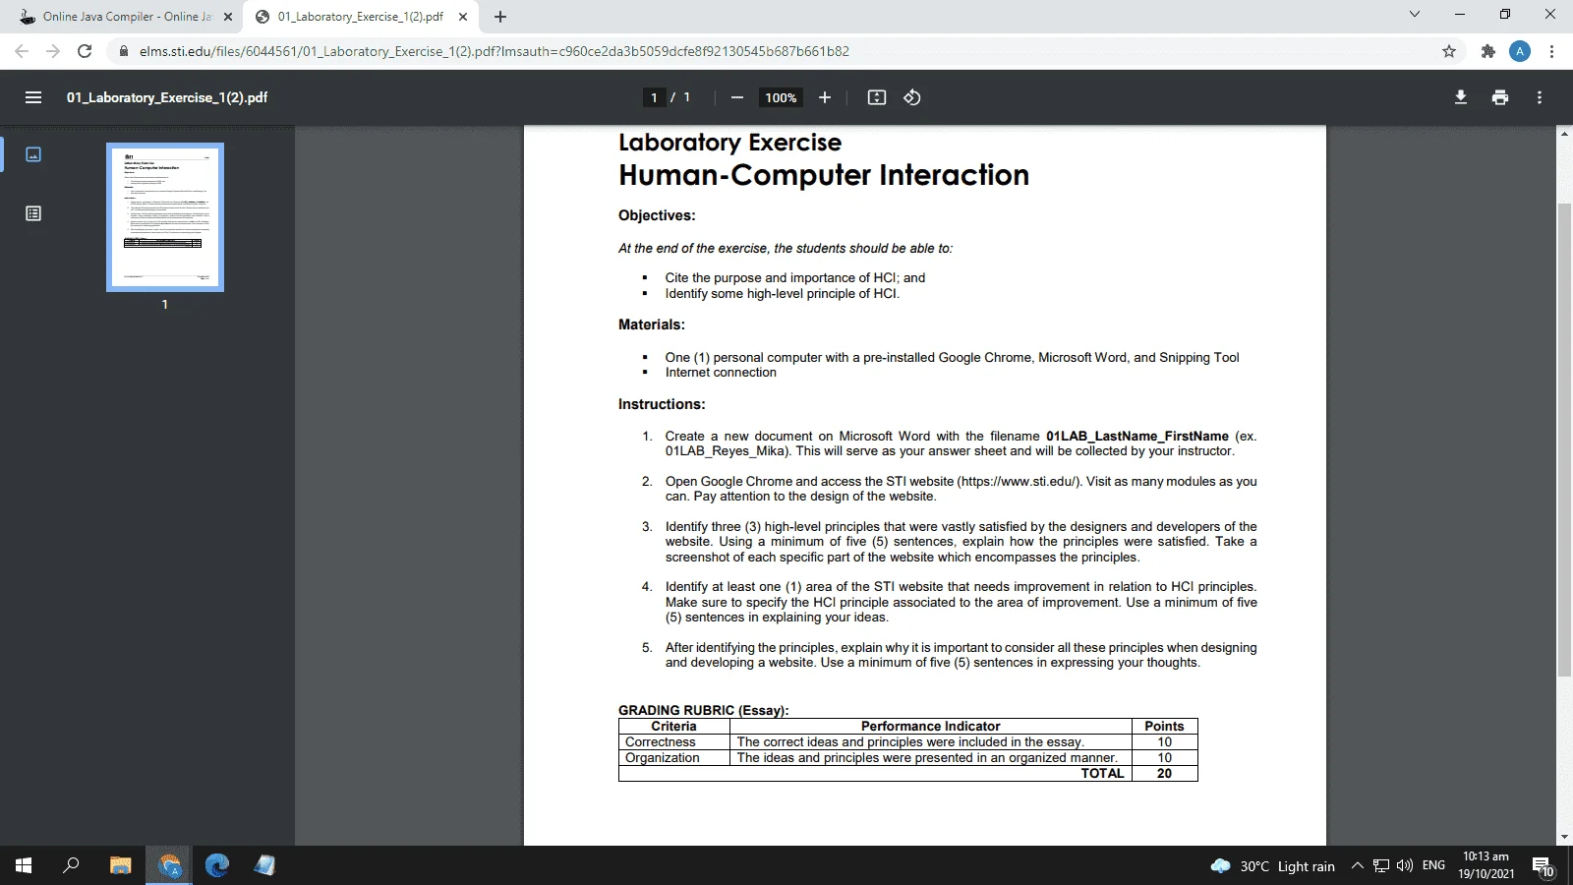Open browser extensions puzzle icon
1573x885 pixels.
[x=1487, y=51]
